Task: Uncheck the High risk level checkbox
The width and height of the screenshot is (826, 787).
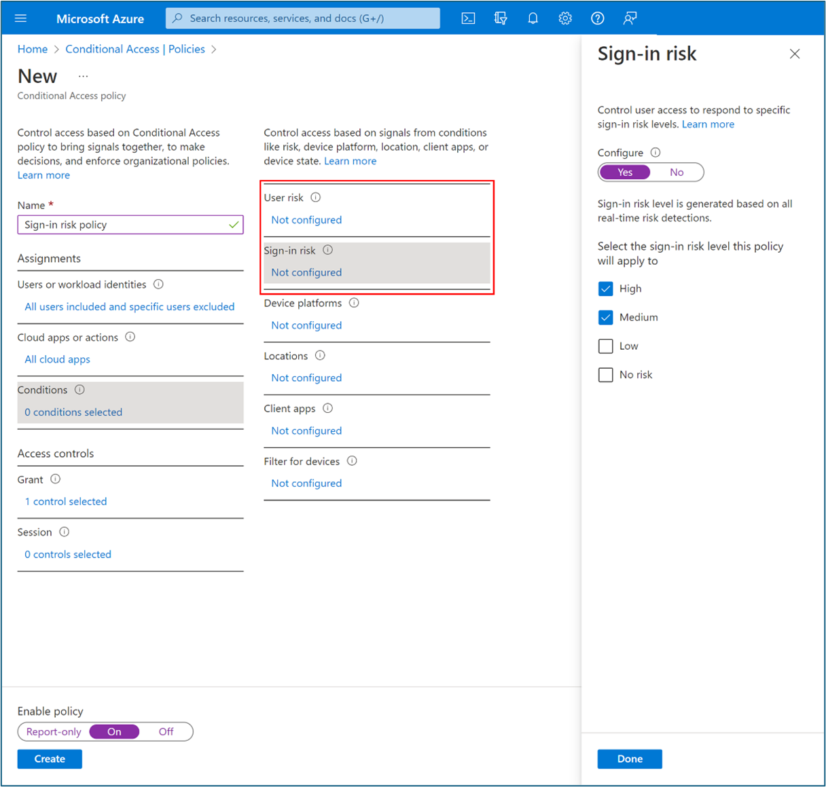Action: point(606,289)
